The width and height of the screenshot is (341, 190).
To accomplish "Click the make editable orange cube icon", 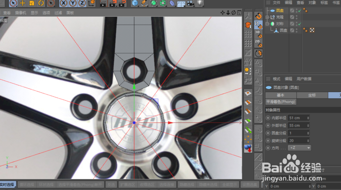I will coord(248,25).
